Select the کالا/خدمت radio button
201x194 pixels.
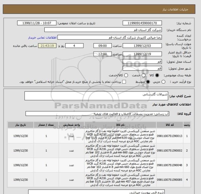[x=126, y=75]
